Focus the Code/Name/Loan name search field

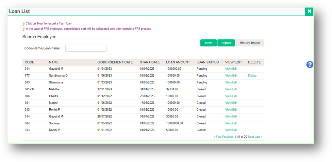point(86,48)
